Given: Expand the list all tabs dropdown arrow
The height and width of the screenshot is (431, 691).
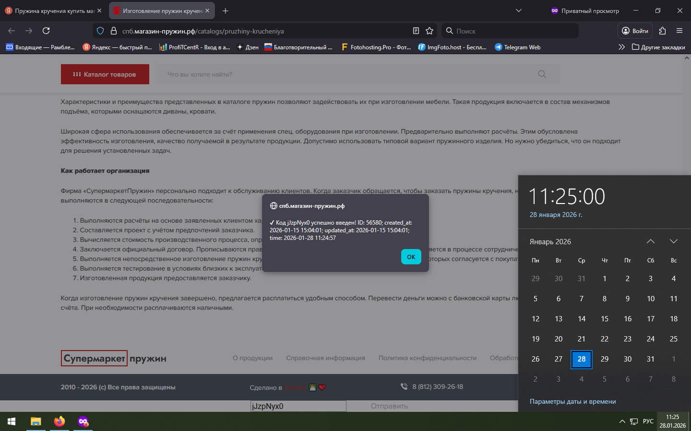Looking at the screenshot, I should coord(518,11).
